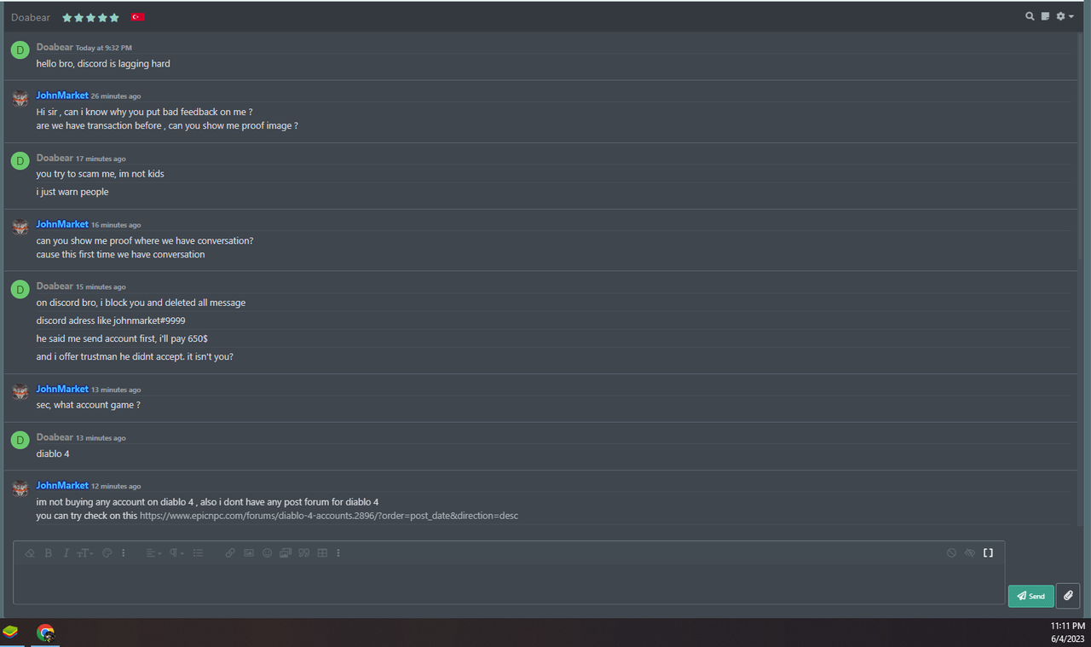Send the message
1091x647 pixels.
(x=1030, y=596)
